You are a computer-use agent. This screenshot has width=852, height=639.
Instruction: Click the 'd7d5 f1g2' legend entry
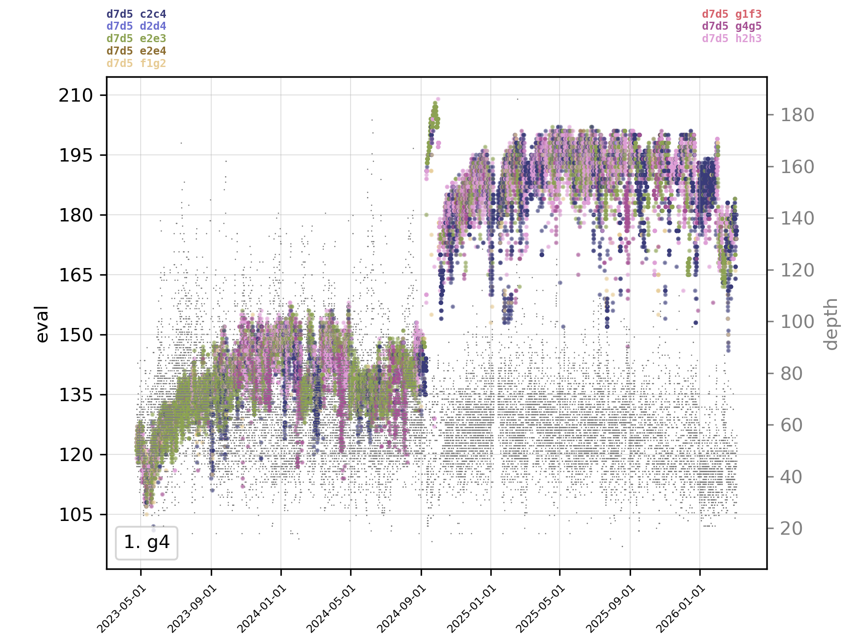pyautogui.click(x=136, y=63)
